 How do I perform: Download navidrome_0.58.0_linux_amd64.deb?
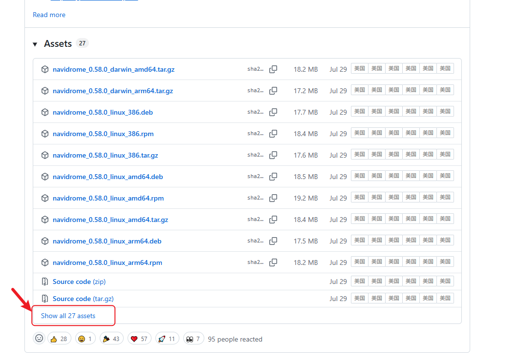click(108, 177)
